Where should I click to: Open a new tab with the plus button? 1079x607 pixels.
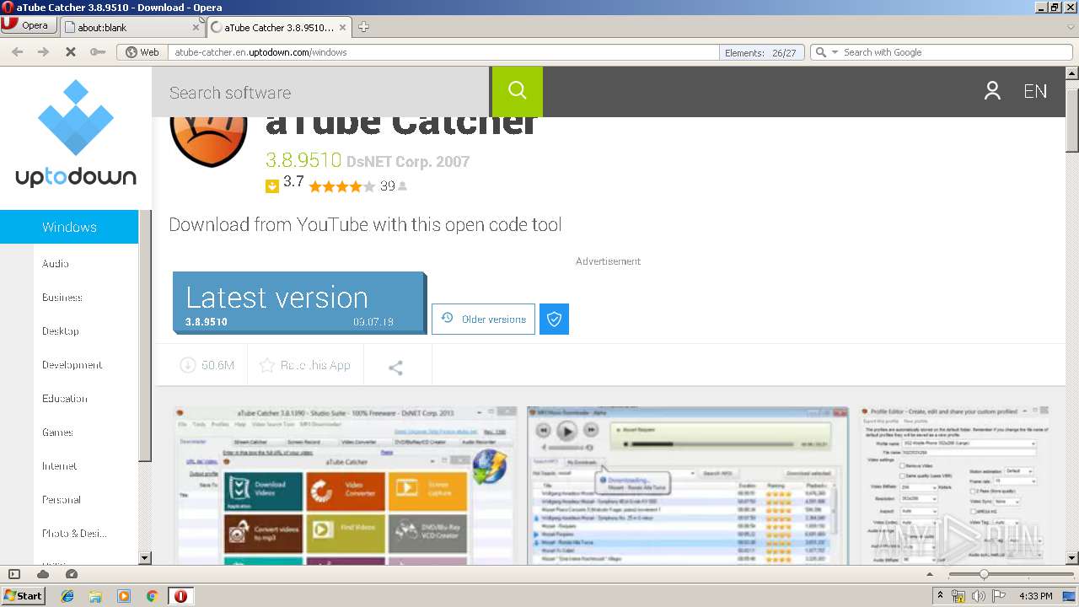364,27
